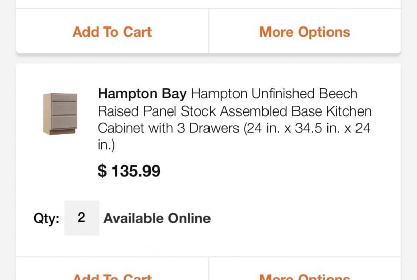The width and height of the screenshot is (417, 280).
Task: Click the Available Online status text
Action: click(x=157, y=218)
